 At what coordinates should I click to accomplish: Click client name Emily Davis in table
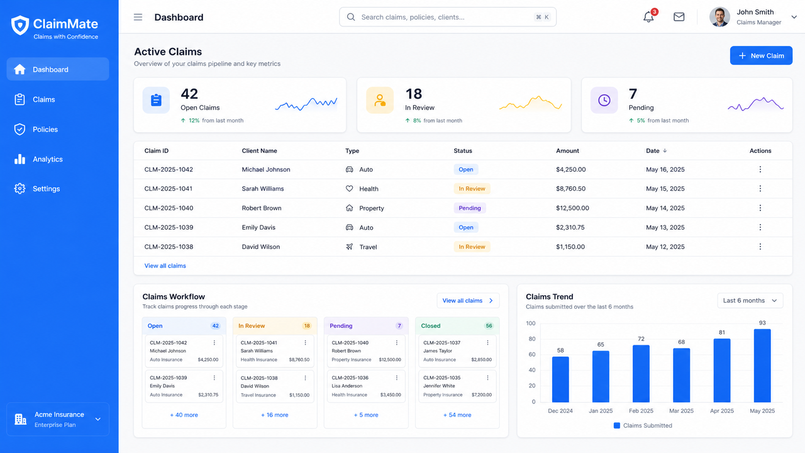tap(258, 227)
